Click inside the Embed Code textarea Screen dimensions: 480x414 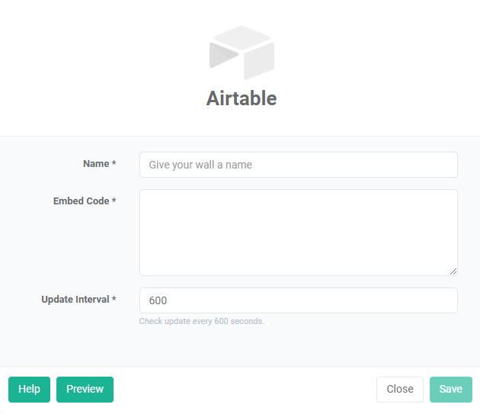(x=299, y=233)
